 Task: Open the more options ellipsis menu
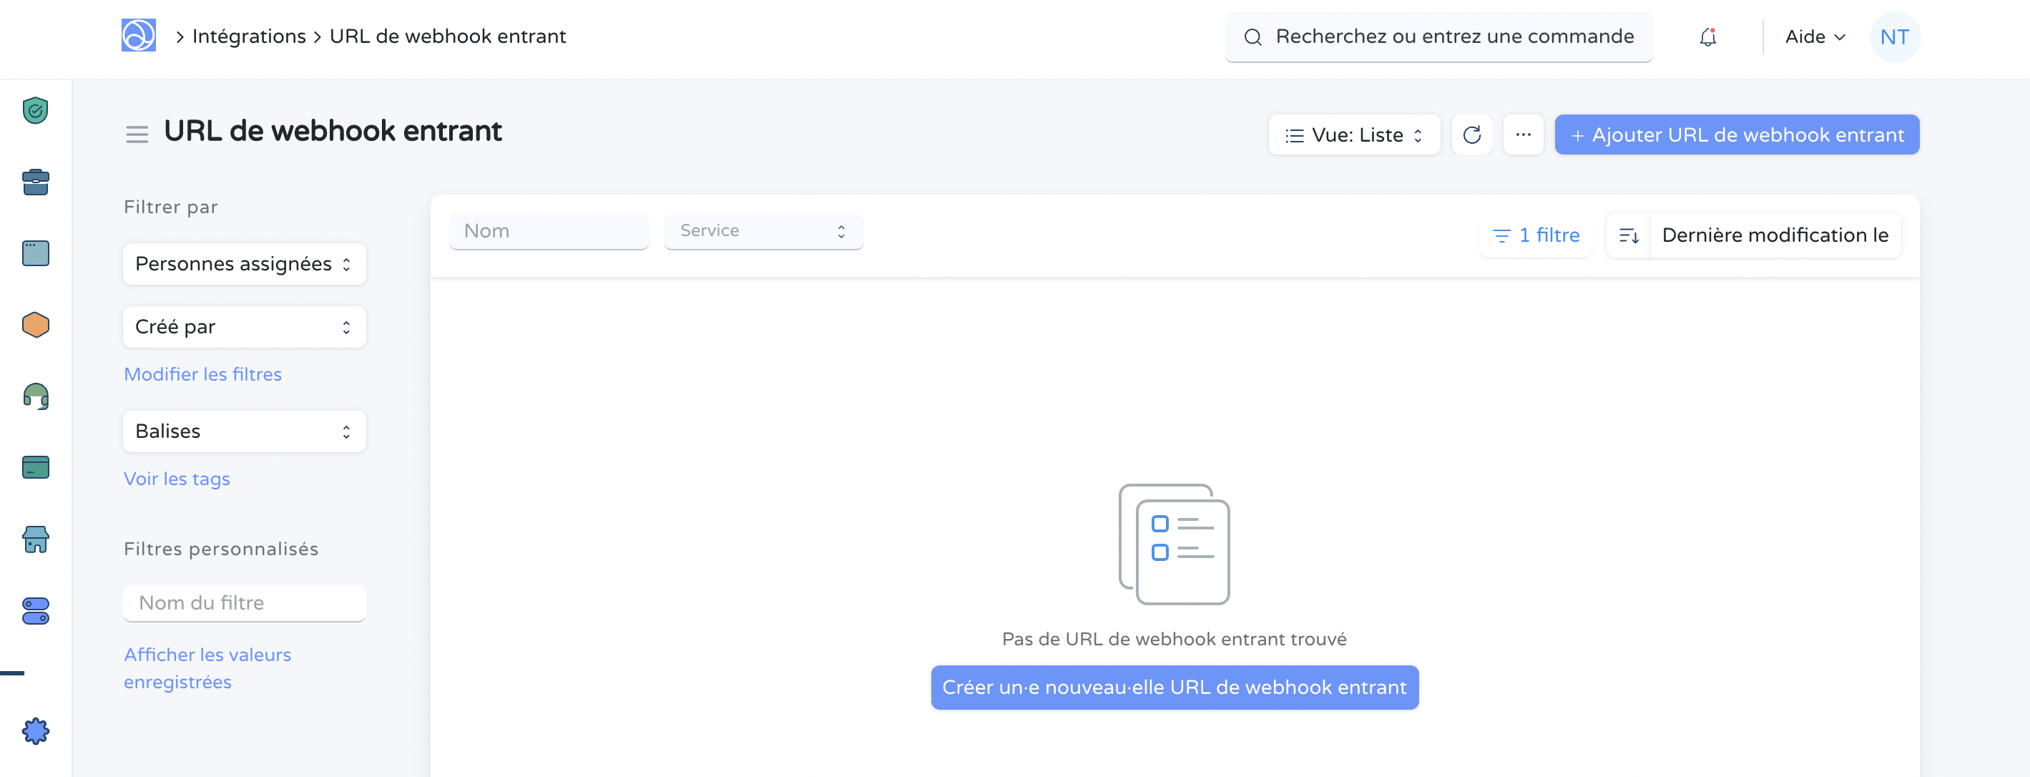1524,134
